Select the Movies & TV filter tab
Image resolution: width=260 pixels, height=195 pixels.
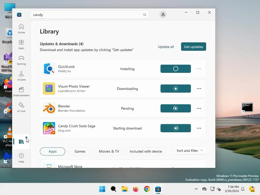click(x=109, y=151)
